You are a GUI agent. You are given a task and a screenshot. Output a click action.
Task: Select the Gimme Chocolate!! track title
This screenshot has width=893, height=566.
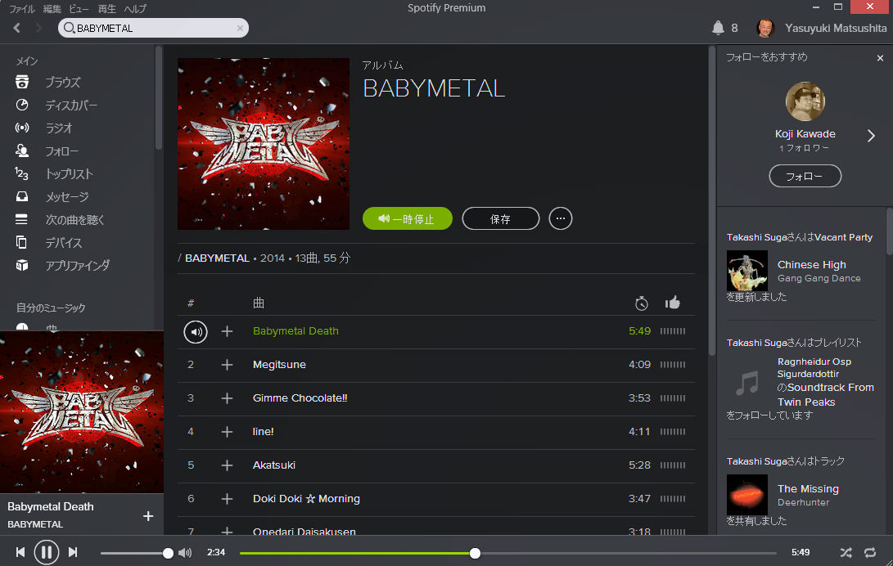(x=300, y=398)
